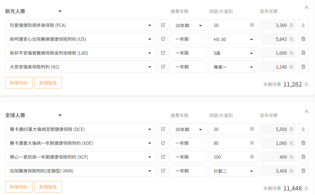
Task: Expand the 新光人壽 company dropdown
Action: point(60,11)
